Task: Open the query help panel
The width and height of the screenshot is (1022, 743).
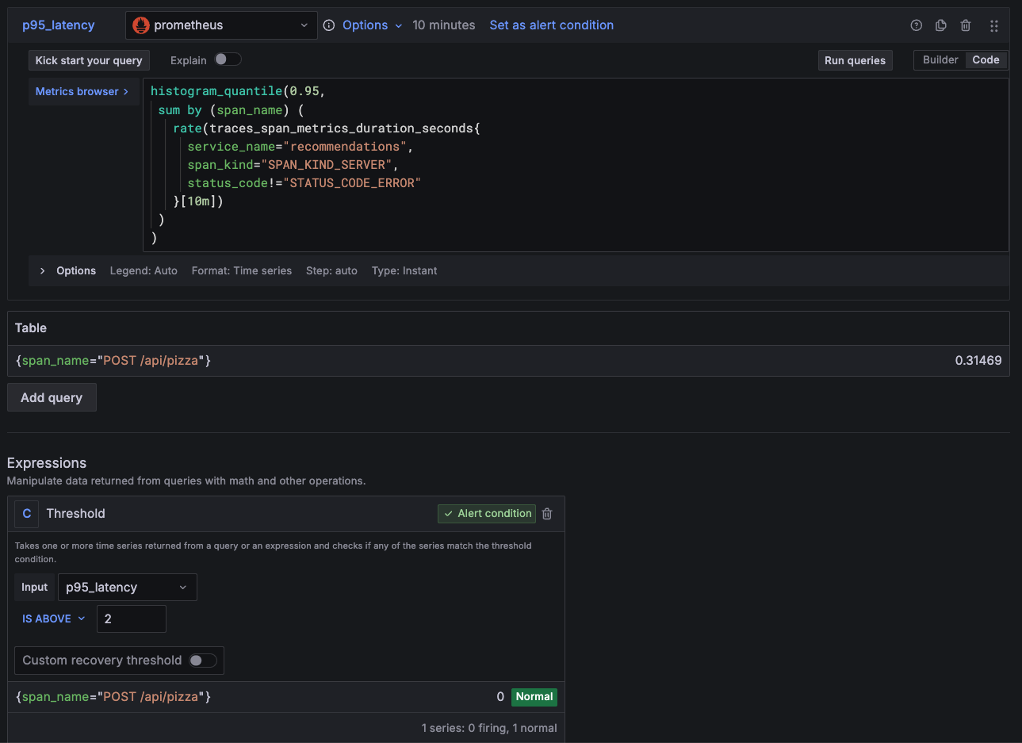Action: point(916,25)
